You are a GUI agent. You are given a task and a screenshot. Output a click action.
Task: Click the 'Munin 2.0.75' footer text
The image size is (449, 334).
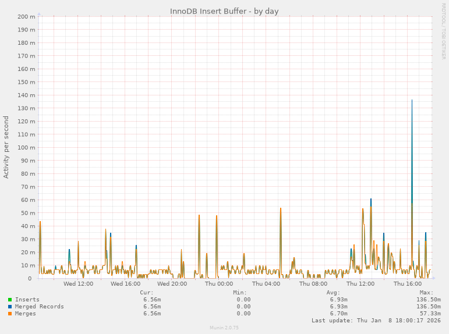[224, 328]
